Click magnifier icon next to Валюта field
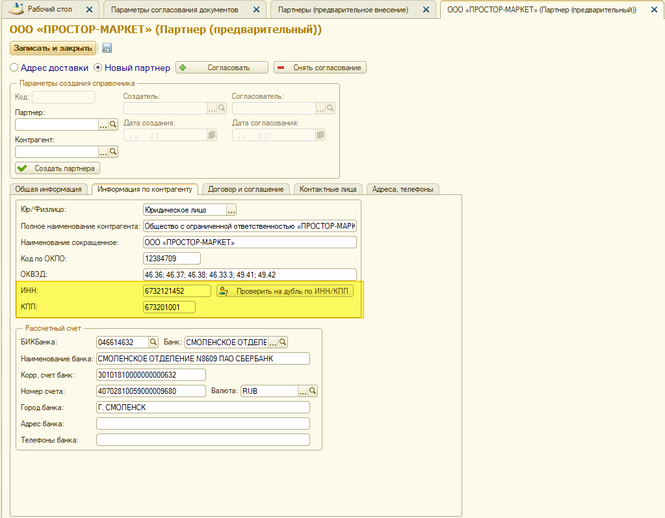665x518 pixels. click(313, 391)
